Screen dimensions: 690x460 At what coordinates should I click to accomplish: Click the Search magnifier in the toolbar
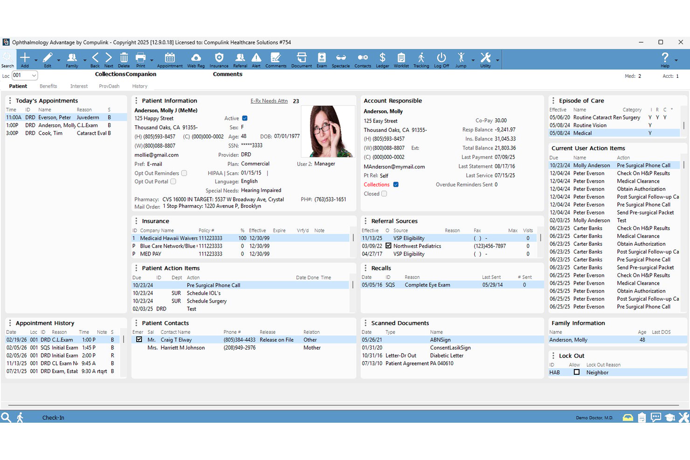[7, 59]
